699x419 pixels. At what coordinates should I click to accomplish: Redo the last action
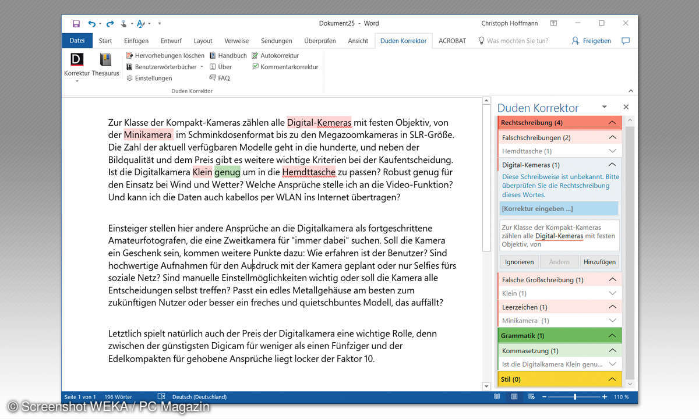(x=110, y=23)
